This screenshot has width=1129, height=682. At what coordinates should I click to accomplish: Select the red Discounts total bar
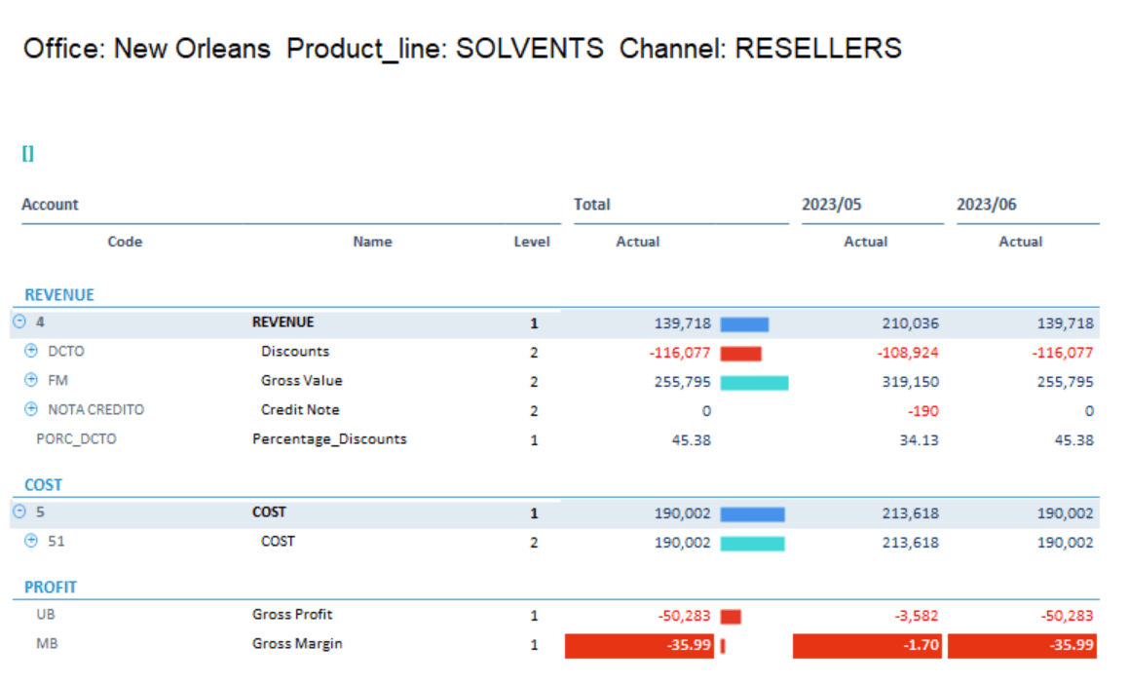[741, 354]
